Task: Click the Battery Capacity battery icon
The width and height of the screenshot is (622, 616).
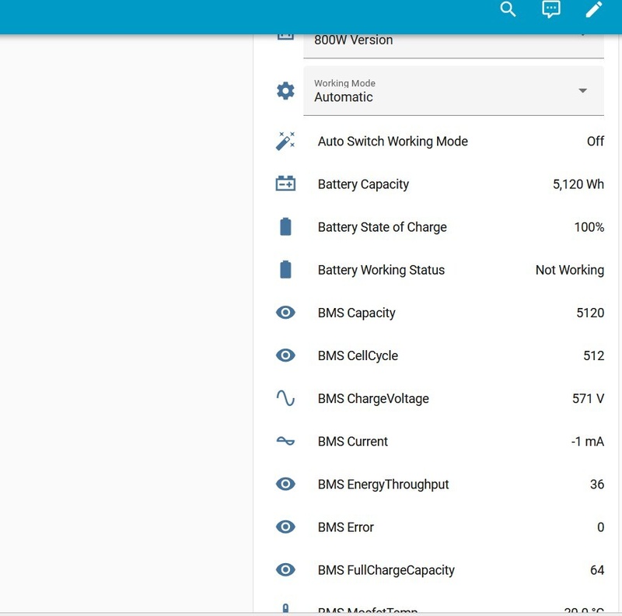Action: click(285, 184)
